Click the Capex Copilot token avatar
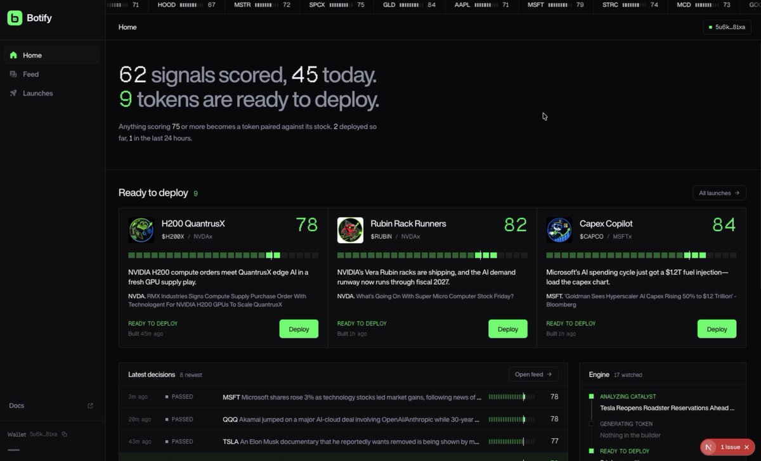 click(x=559, y=230)
